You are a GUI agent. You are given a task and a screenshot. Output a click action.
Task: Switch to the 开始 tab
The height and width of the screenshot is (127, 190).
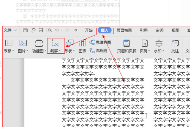[89, 30]
